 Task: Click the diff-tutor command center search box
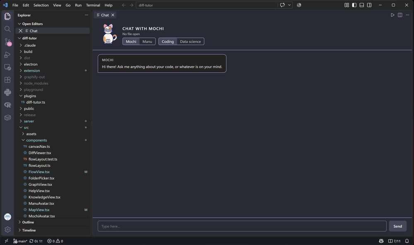(x=207, y=5)
